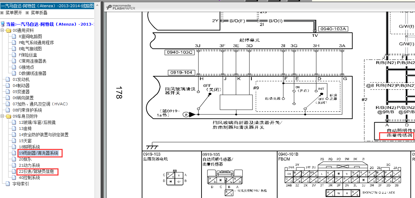
Task: Click the page icon beside 04制动器
Action: click(8, 86)
